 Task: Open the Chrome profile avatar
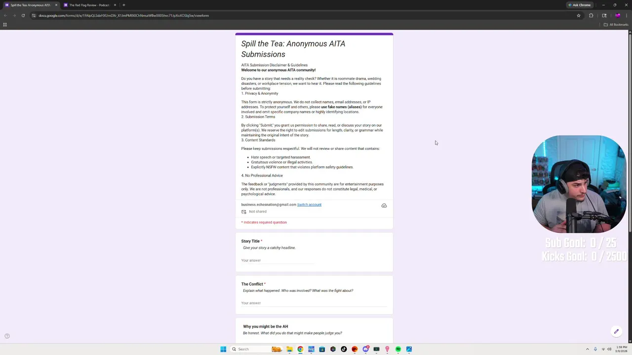(617, 15)
